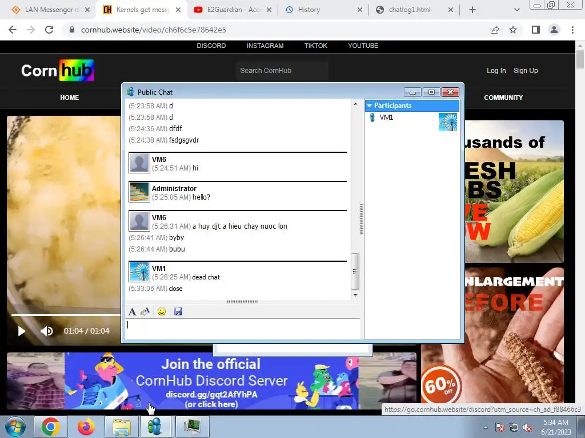The image size is (585, 438).
Task: Click the chat vertical scrollbar thumb
Action: (x=355, y=271)
